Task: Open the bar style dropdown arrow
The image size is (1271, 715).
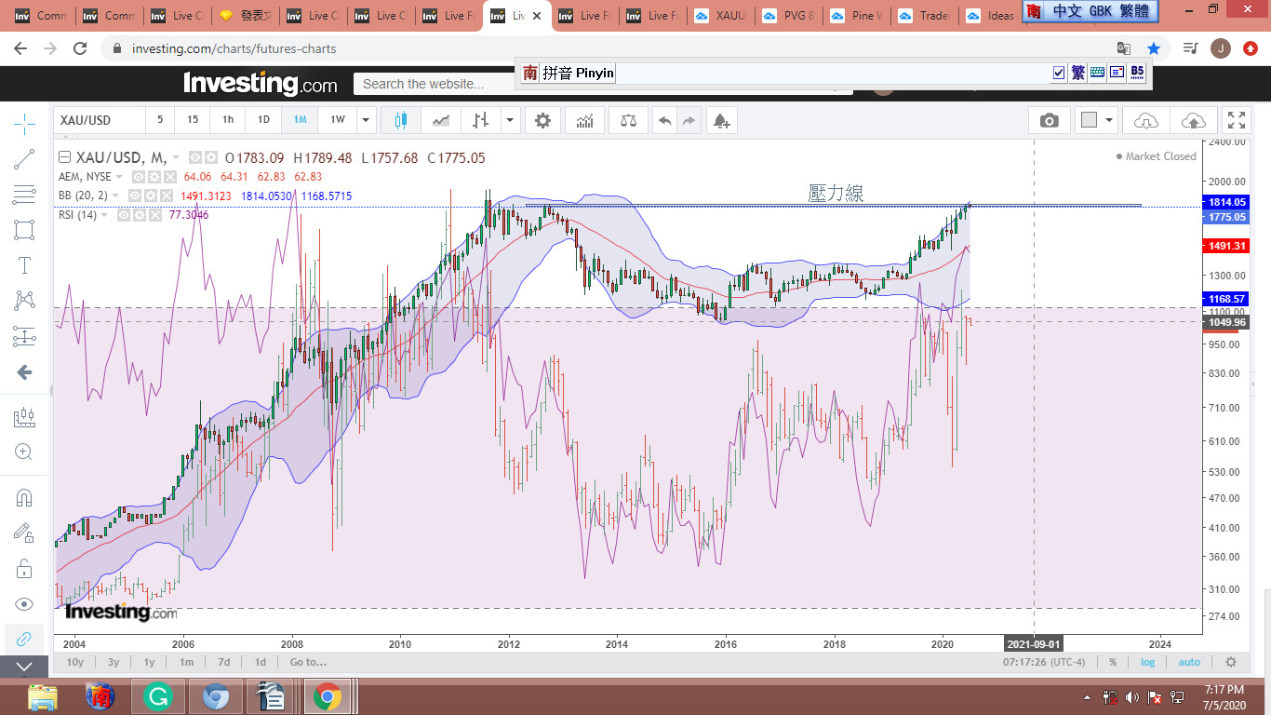Action: tap(510, 120)
